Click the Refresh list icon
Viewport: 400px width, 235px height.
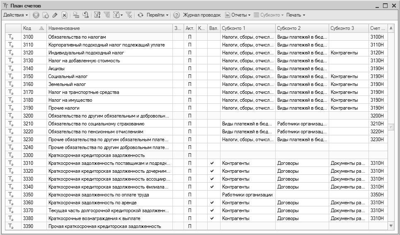140,15
